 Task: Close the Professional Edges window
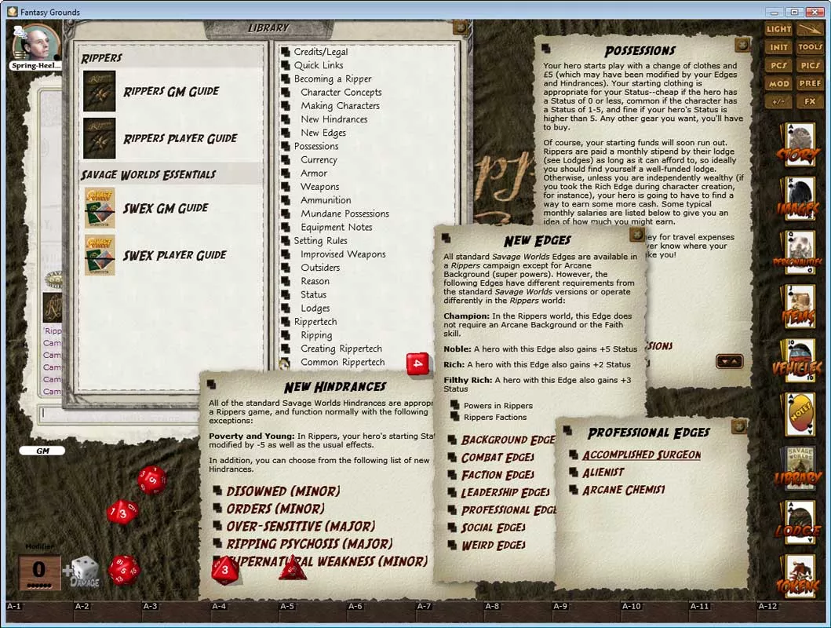click(x=738, y=426)
